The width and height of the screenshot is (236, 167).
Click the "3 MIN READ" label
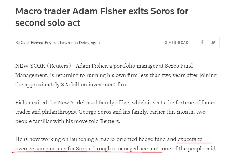click(x=177, y=43)
